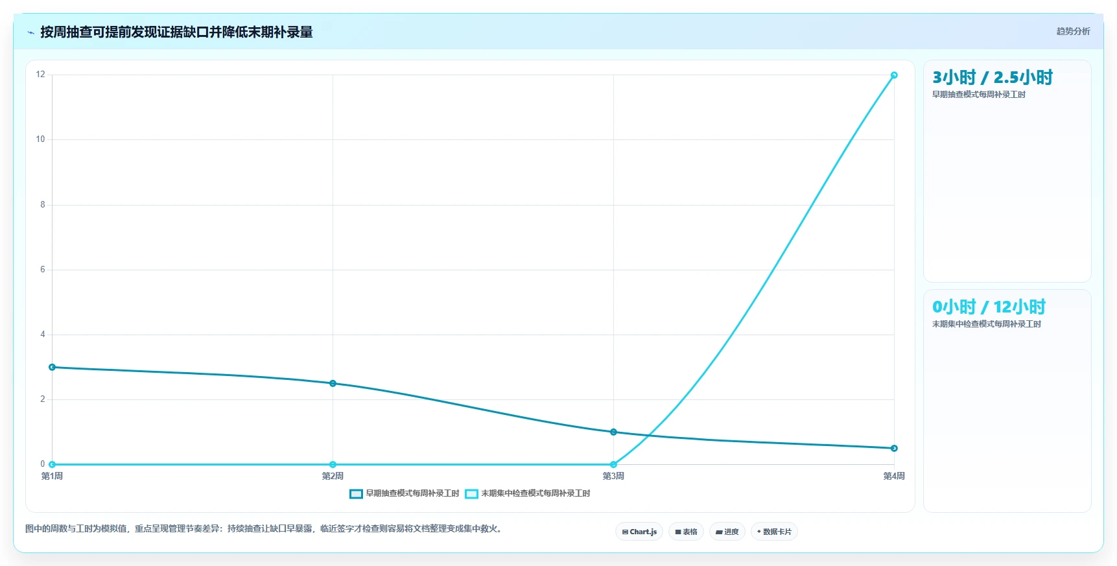This screenshot has height=566, width=1117.
Task: Click the y-axis tick label 2
Action: tap(43, 399)
